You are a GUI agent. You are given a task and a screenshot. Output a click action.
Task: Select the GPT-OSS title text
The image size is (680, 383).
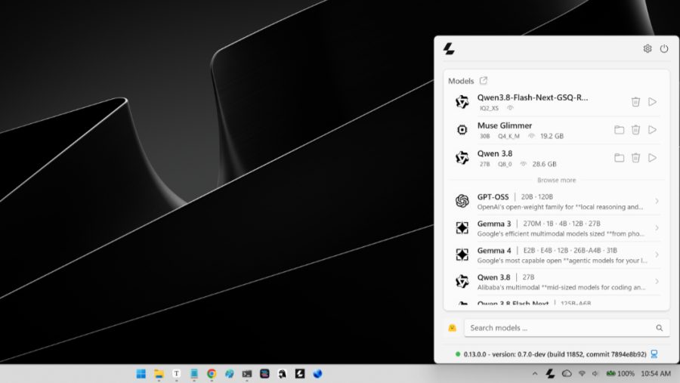pos(493,197)
